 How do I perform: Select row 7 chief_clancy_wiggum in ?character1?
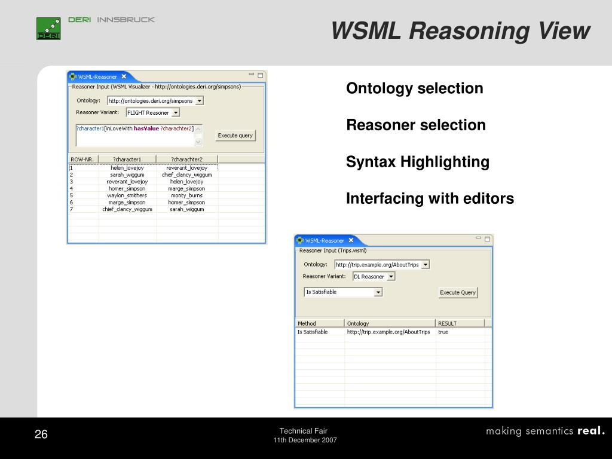(127, 209)
